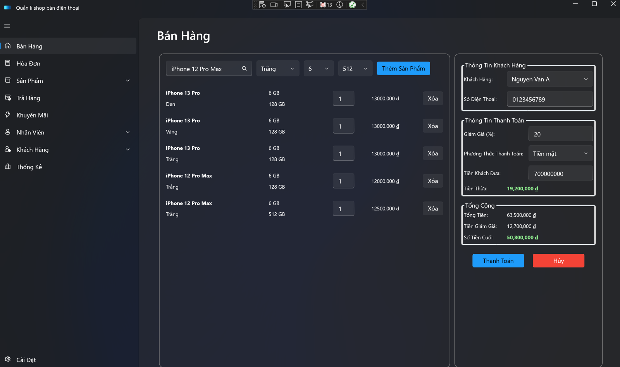Open the Tiền mặt payment method dropdown
This screenshot has width=620, height=367.
tap(560, 154)
